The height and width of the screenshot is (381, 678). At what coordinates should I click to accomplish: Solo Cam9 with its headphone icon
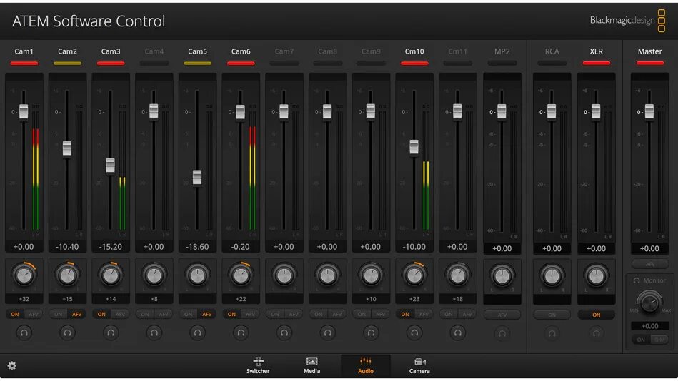371,333
